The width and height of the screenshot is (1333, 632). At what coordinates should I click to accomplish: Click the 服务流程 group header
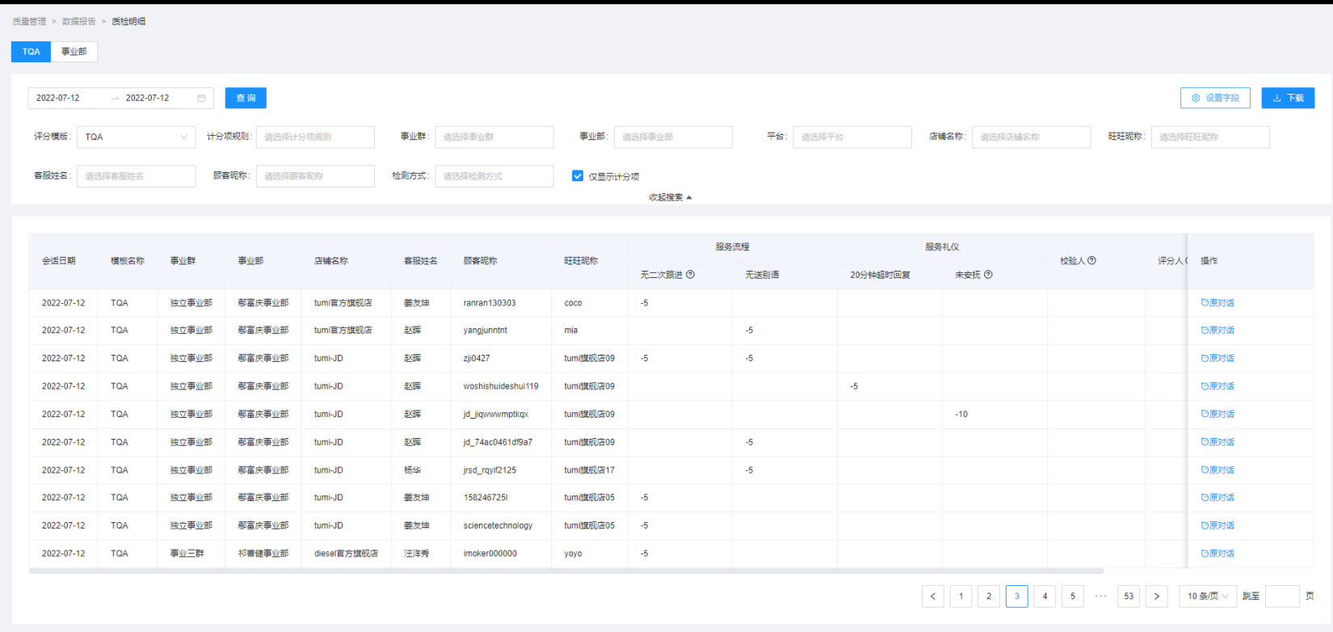(733, 246)
